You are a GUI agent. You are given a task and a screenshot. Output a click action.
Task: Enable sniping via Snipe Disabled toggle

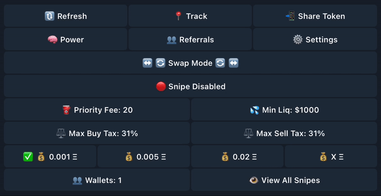pos(190,87)
